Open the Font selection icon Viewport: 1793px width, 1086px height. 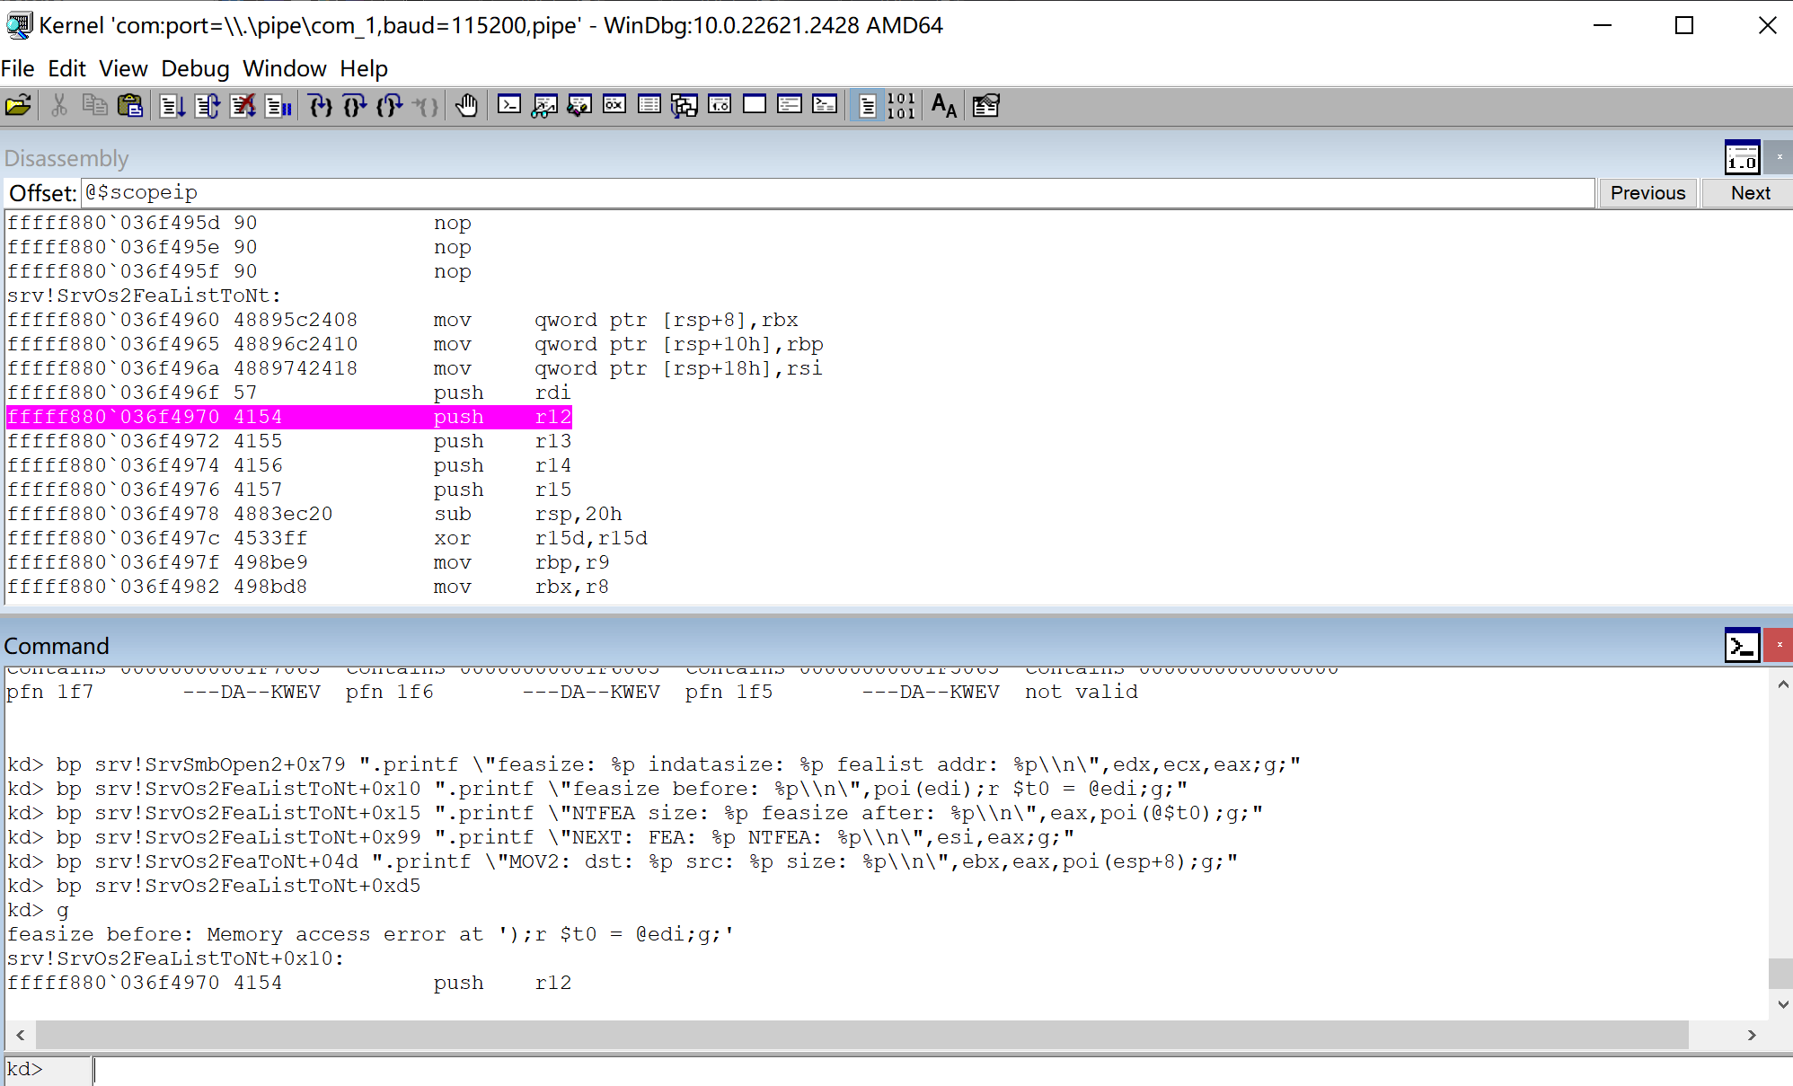point(943,106)
